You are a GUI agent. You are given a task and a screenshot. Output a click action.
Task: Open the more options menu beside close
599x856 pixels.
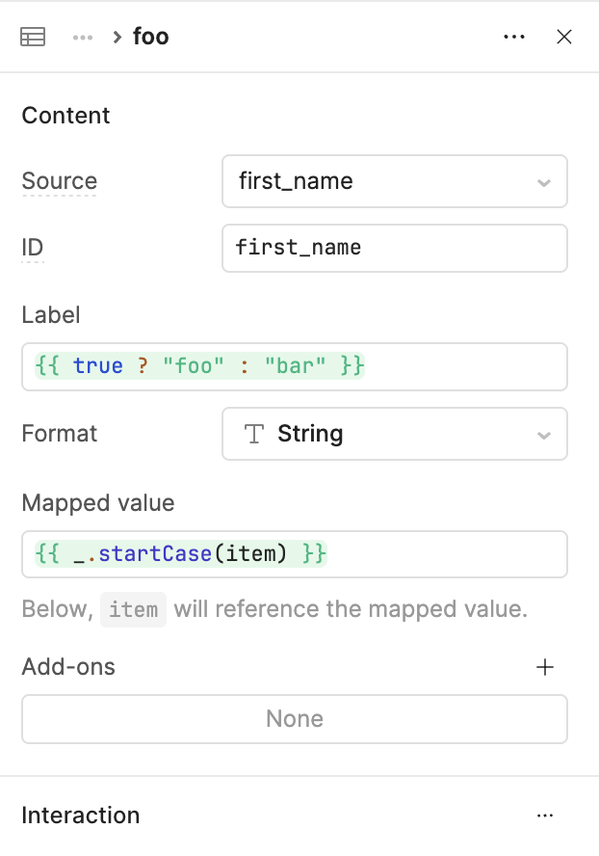514,38
